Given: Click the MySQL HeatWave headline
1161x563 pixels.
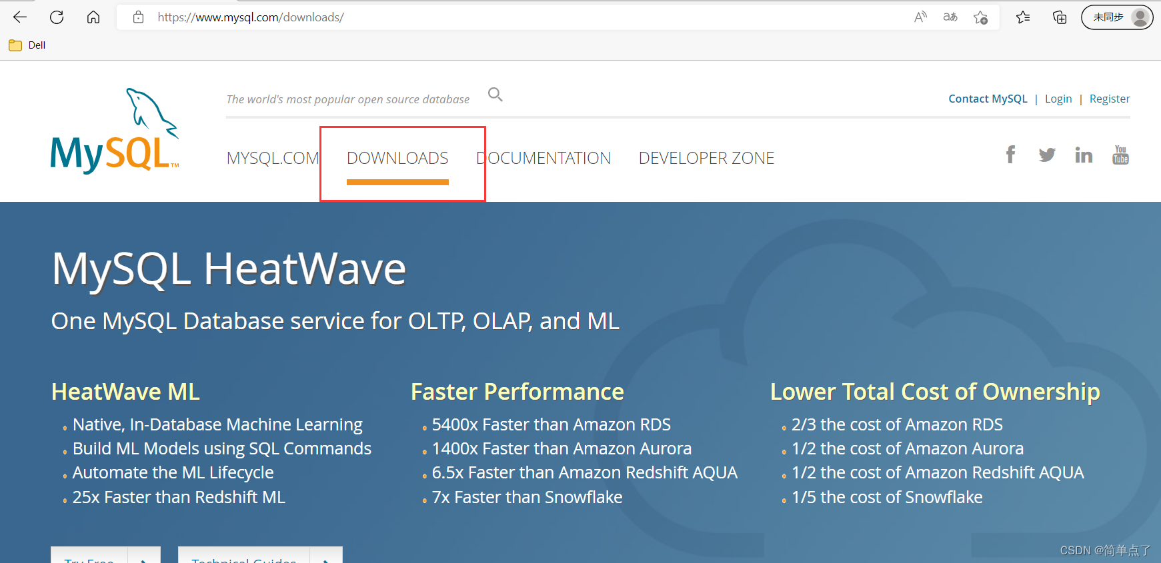Looking at the screenshot, I should point(229,269).
